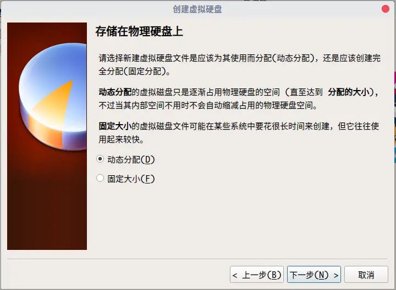Click the bold 分配的大小 text
This screenshot has width=396, height=290.
tap(349, 92)
